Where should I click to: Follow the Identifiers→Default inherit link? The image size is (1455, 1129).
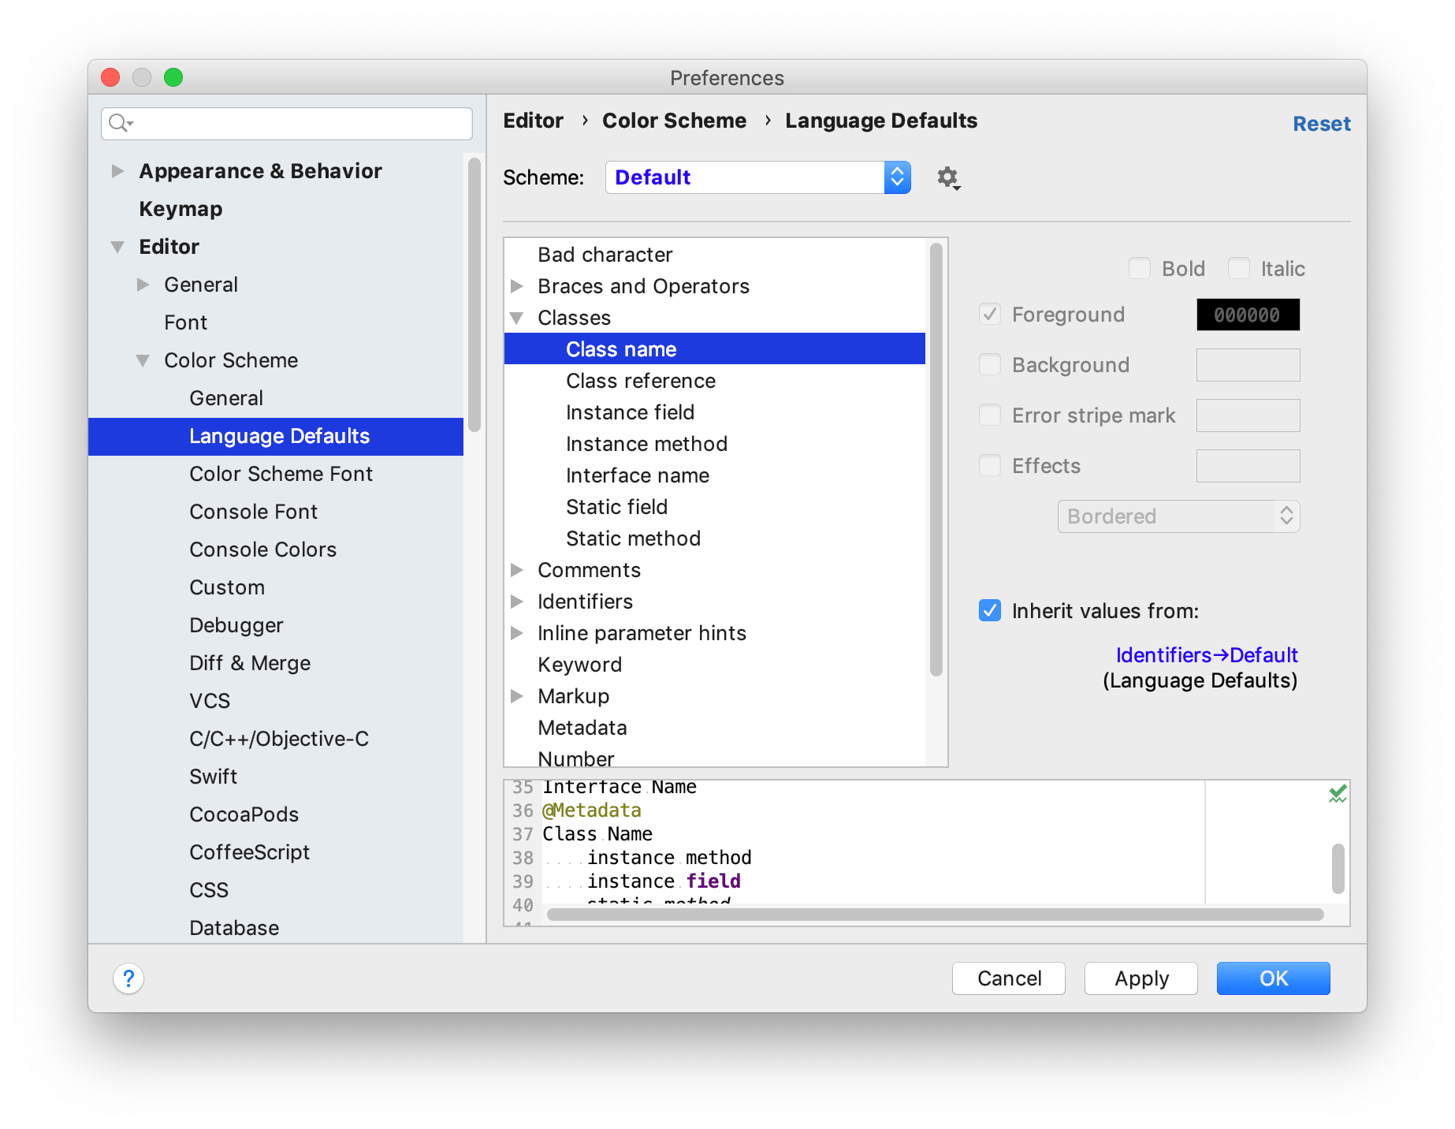pyautogui.click(x=1207, y=655)
